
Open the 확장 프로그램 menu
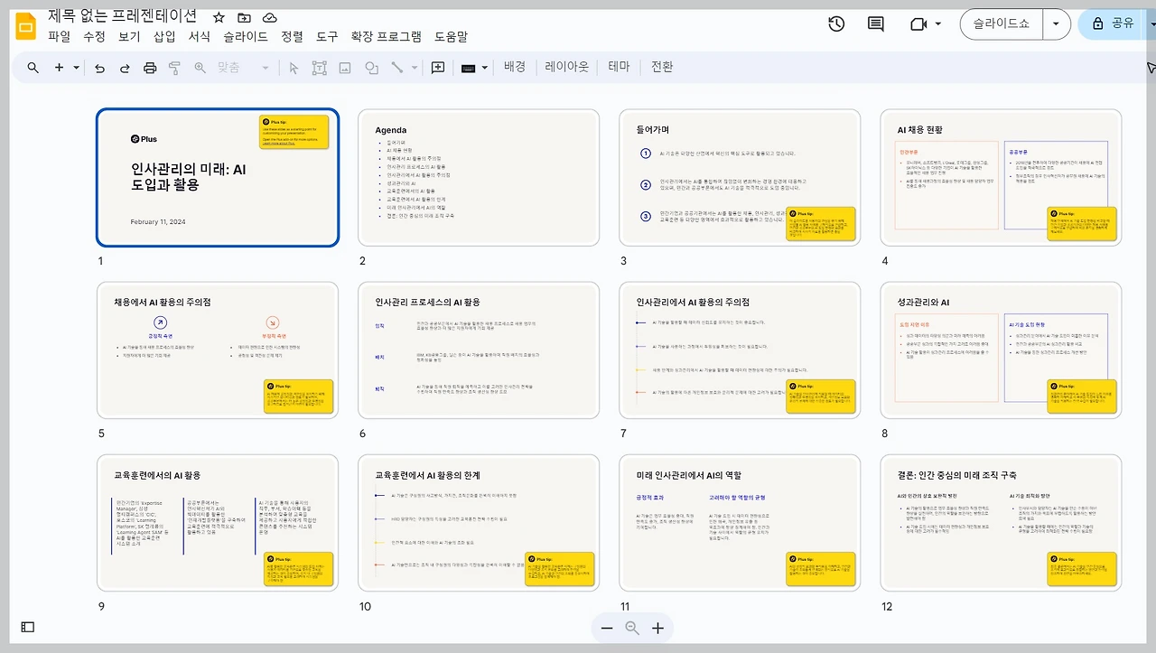point(386,37)
